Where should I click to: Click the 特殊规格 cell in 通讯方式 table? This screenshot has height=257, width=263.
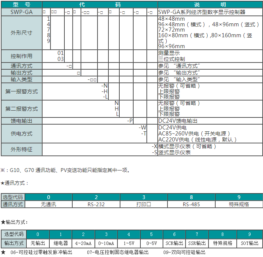click(239, 204)
